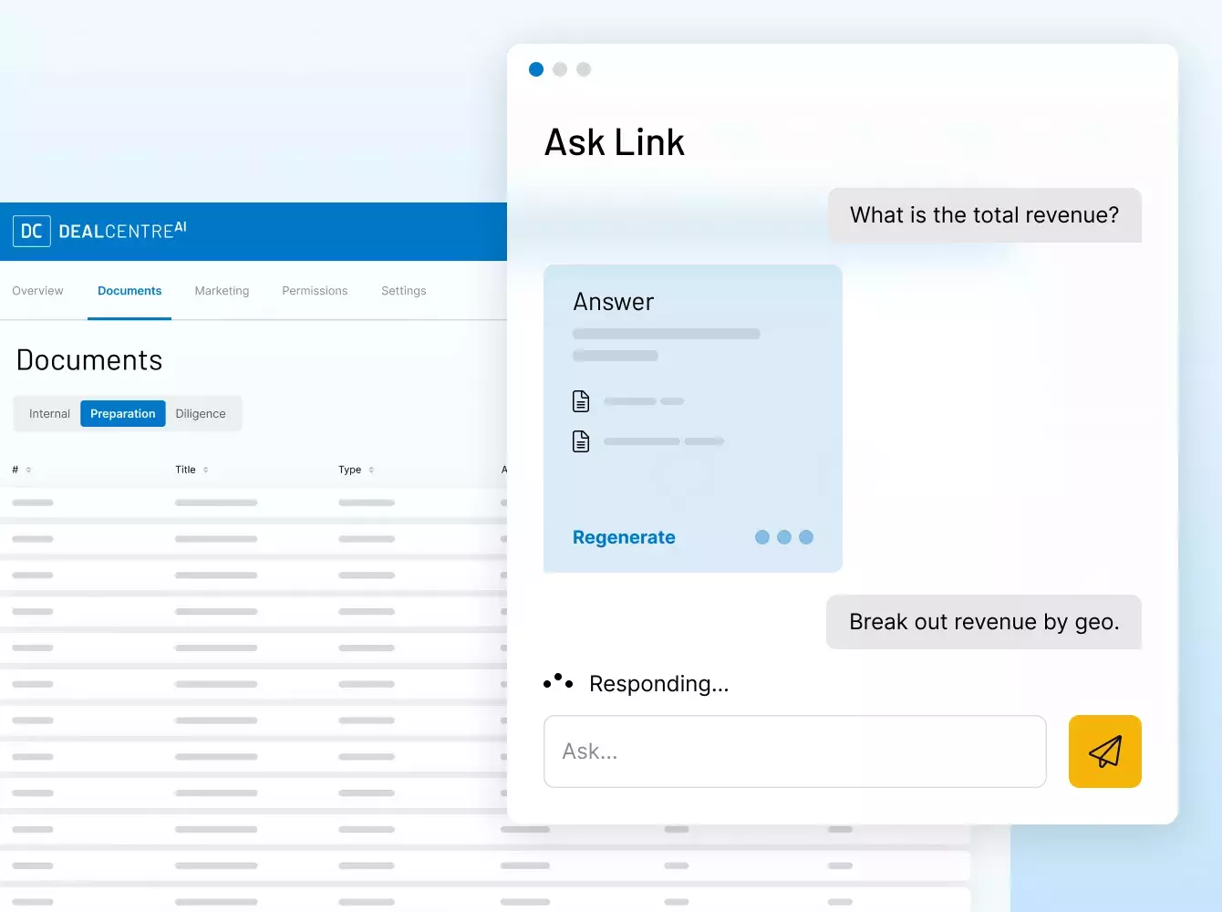Viewport: 1222px width, 912px height.
Task: Click the Ask... input field
Action: tap(794, 751)
